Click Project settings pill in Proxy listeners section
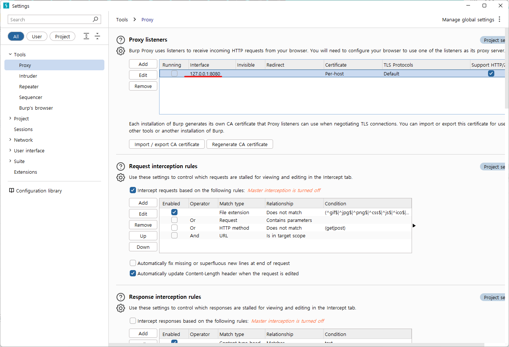This screenshot has width=509, height=347. click(492, 40)
